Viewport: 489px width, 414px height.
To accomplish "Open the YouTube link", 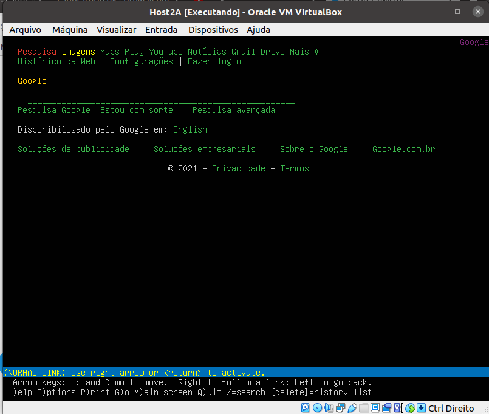I will pyautogui.click(x=166, y=52).
